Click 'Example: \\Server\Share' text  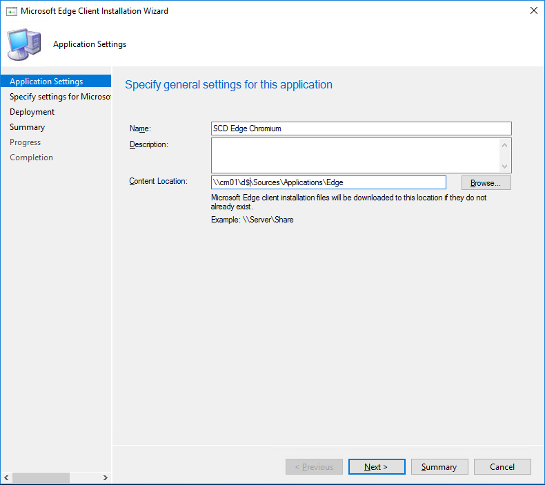[x=252, y=220]
